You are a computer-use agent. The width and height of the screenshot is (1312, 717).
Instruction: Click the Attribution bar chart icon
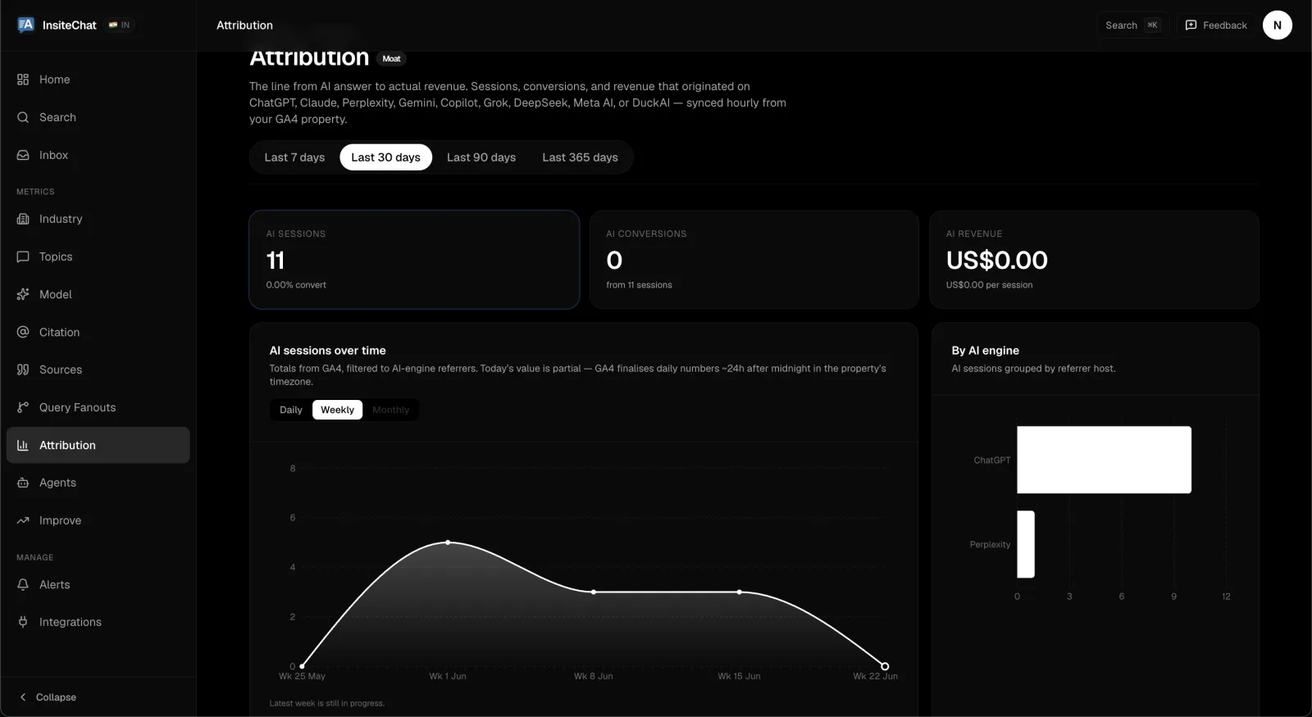(x=23, y=445)
